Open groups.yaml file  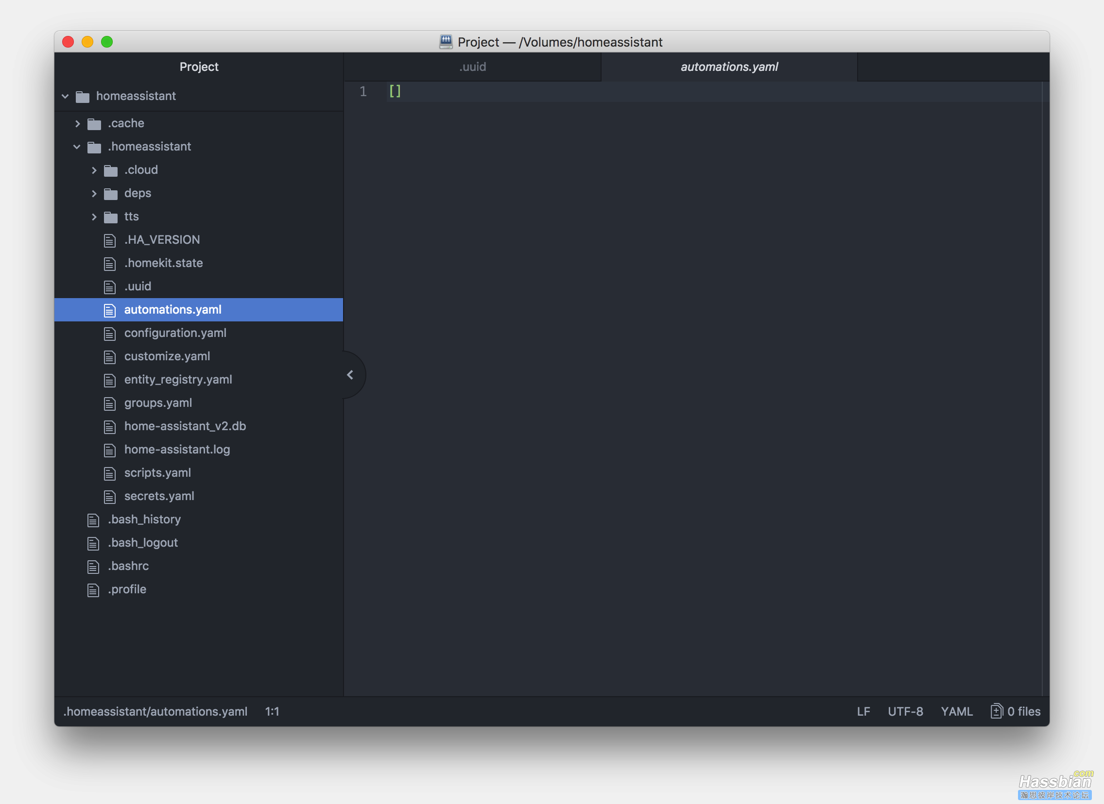(158, 403)
